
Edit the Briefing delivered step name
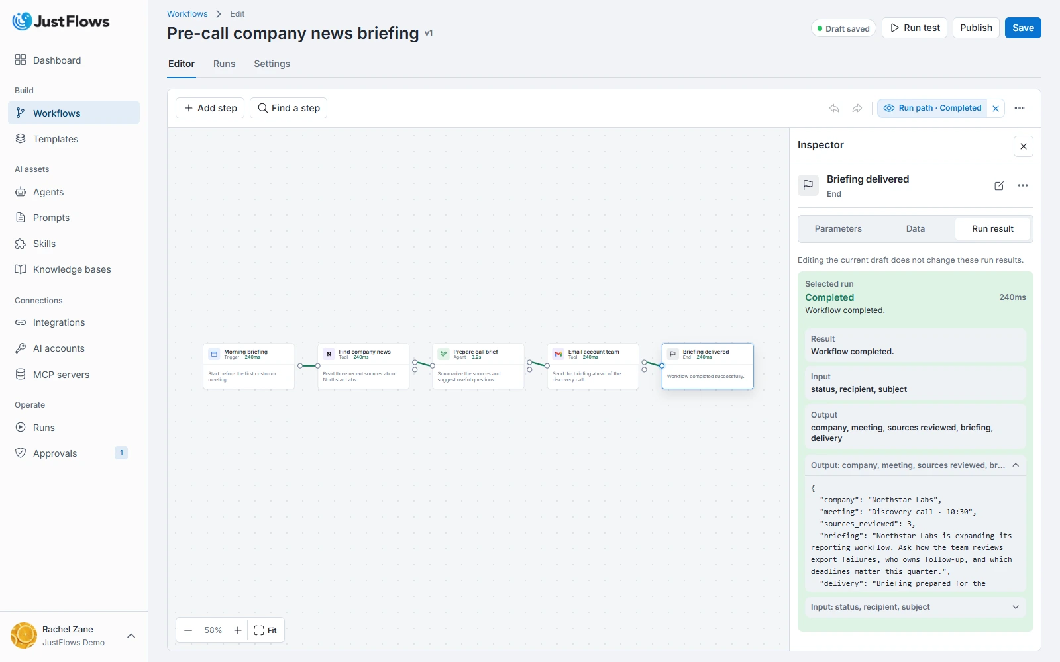click(x=999, y=185)
